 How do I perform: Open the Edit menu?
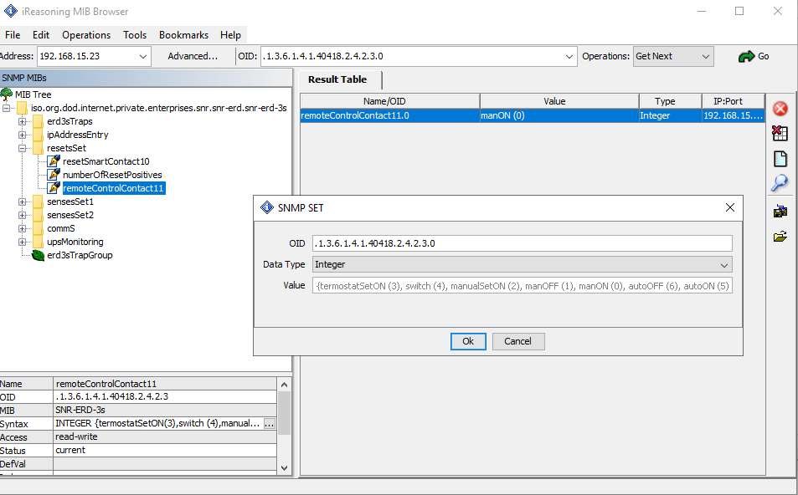41,35
